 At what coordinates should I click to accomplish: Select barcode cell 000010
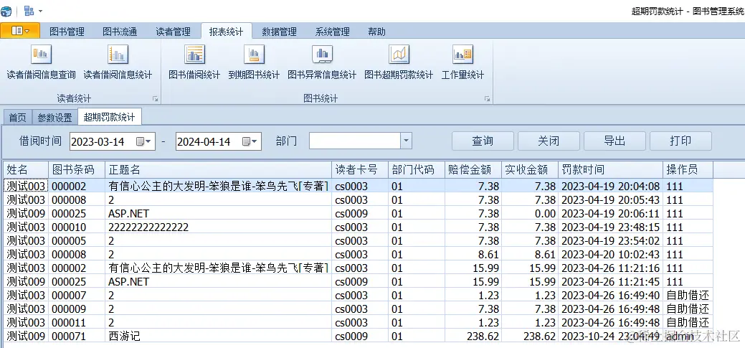tap(77, 227)
